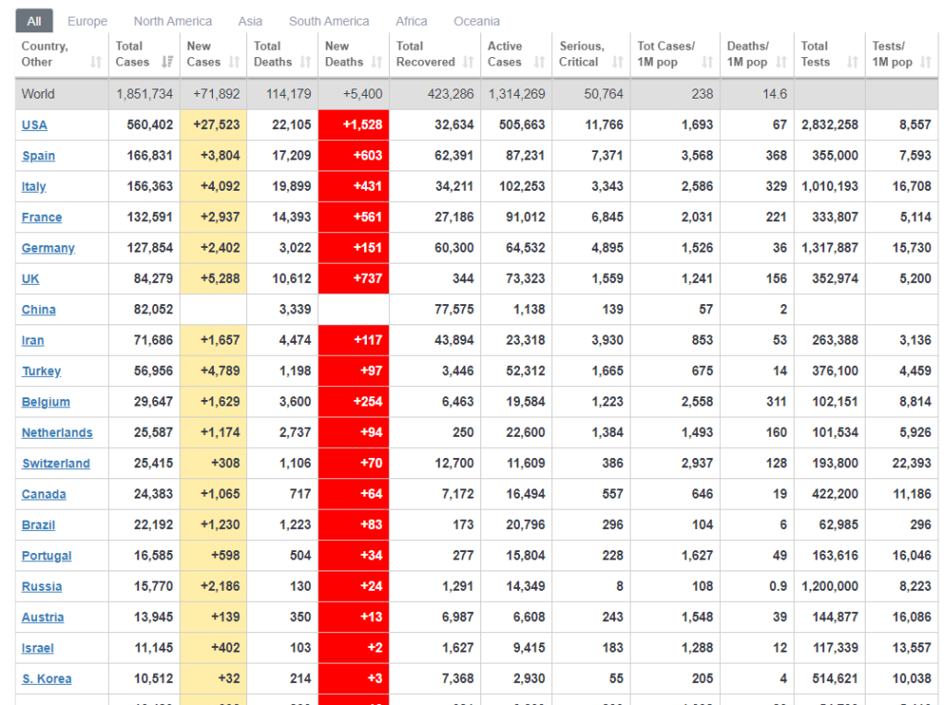944x705 pixels.
Task: Sort by Tests/1M pop arrow icon
Action: [926, 62]
